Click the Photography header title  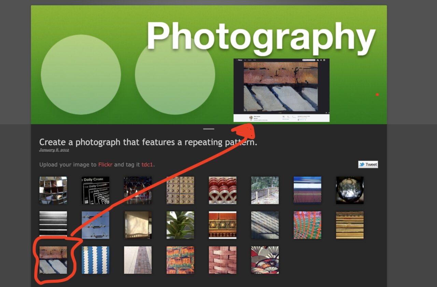pyautogui.click(x=261, y=37)
